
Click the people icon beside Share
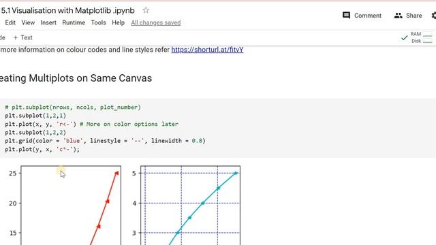click(398, 16)
